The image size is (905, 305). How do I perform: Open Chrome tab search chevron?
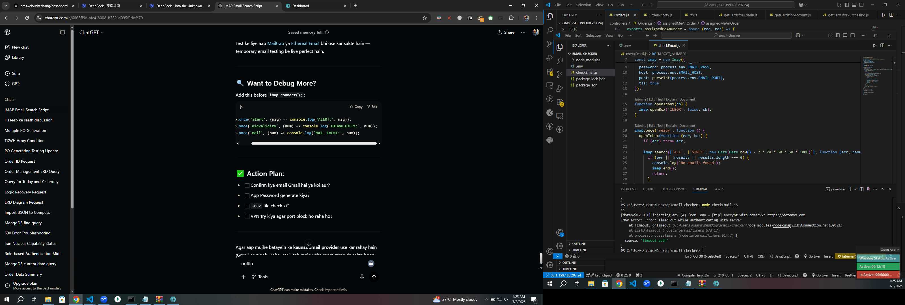[x=6, y=6]
